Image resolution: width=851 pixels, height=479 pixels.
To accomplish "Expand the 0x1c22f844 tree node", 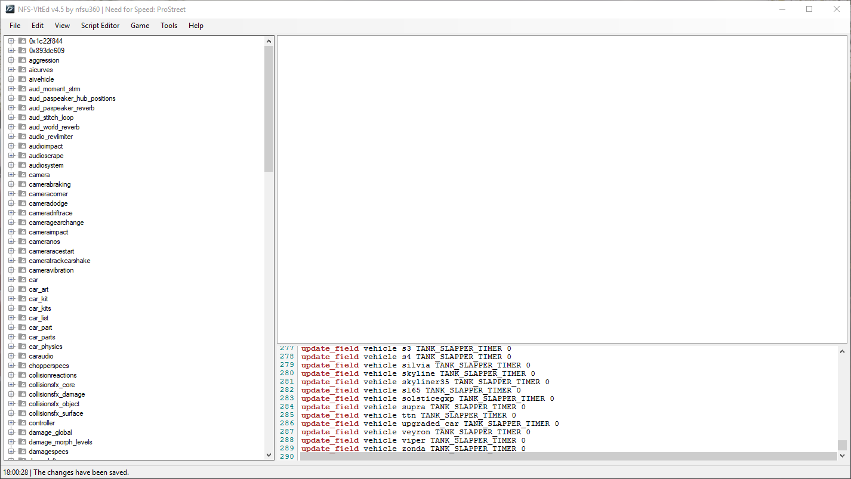I will (11, 41).
